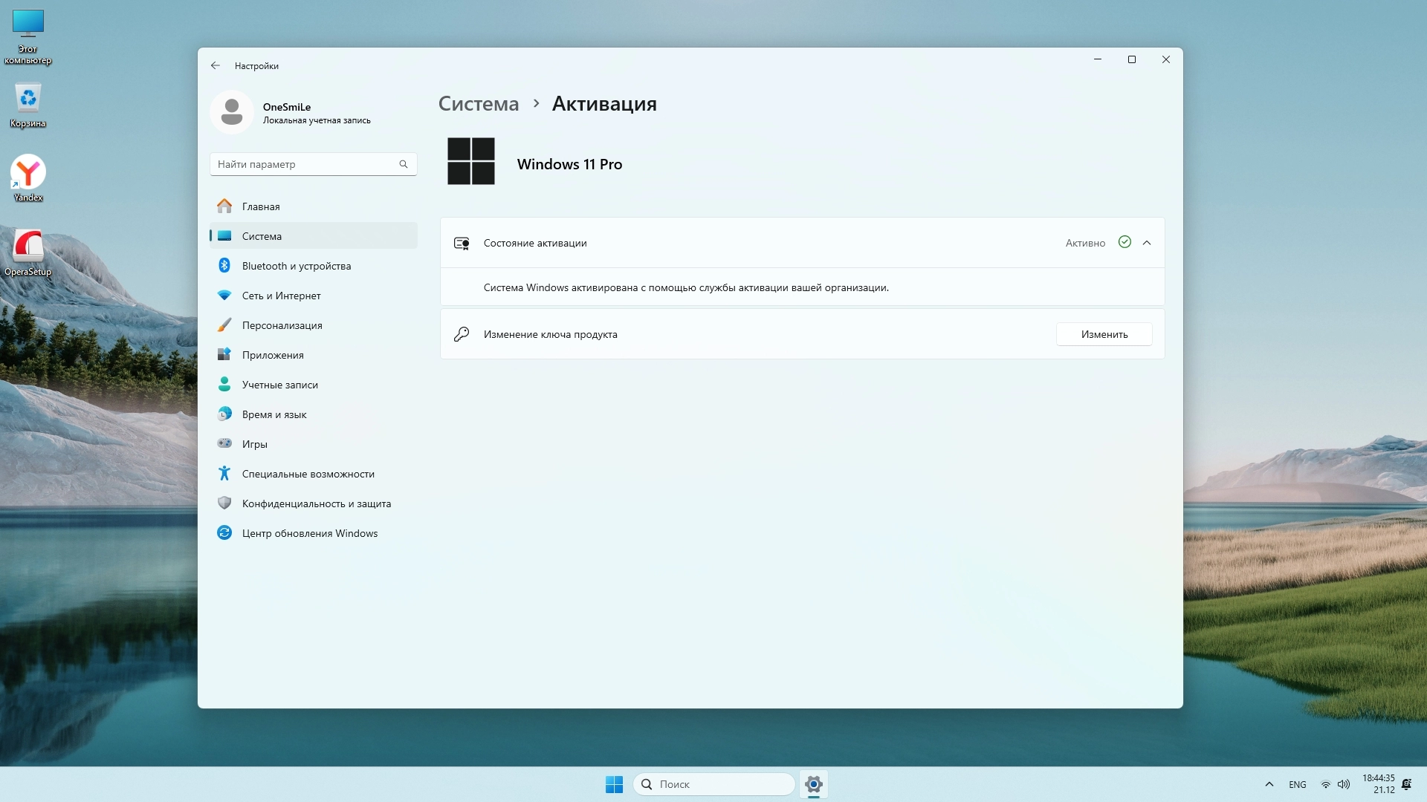Open Сеть и Интернет settings
1427x802 pixels.
(x=281, y=296)
